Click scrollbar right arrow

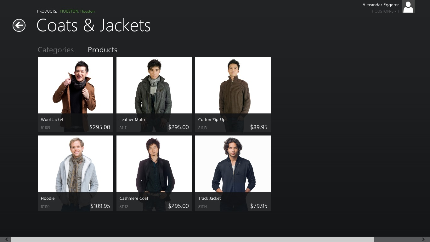coord(423,239)
